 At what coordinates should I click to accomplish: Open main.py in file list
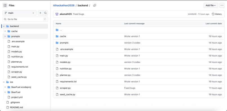click(x=64, y=56)
